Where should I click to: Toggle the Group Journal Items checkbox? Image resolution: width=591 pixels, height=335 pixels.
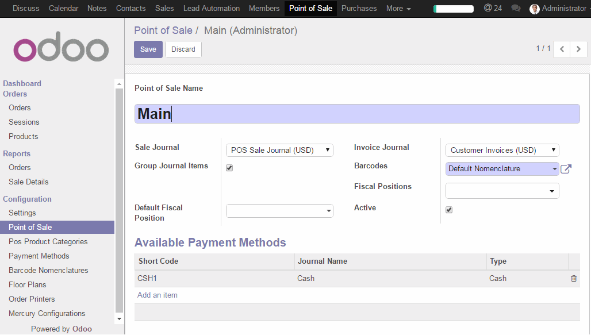(229, 168)
